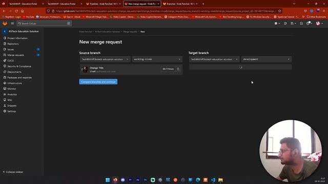Open the Change Title commit link

pyautogui.click(x=96, y=68)
